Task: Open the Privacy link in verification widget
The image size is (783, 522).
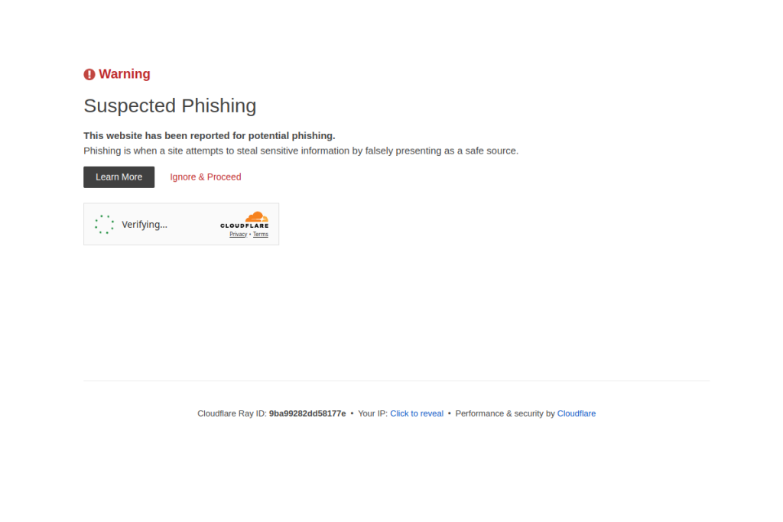Action: (238, 235)
